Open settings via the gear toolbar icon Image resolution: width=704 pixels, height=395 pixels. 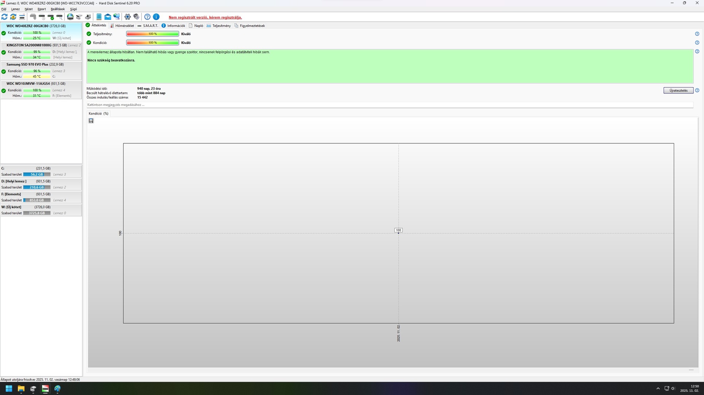[x=127, y=17]
